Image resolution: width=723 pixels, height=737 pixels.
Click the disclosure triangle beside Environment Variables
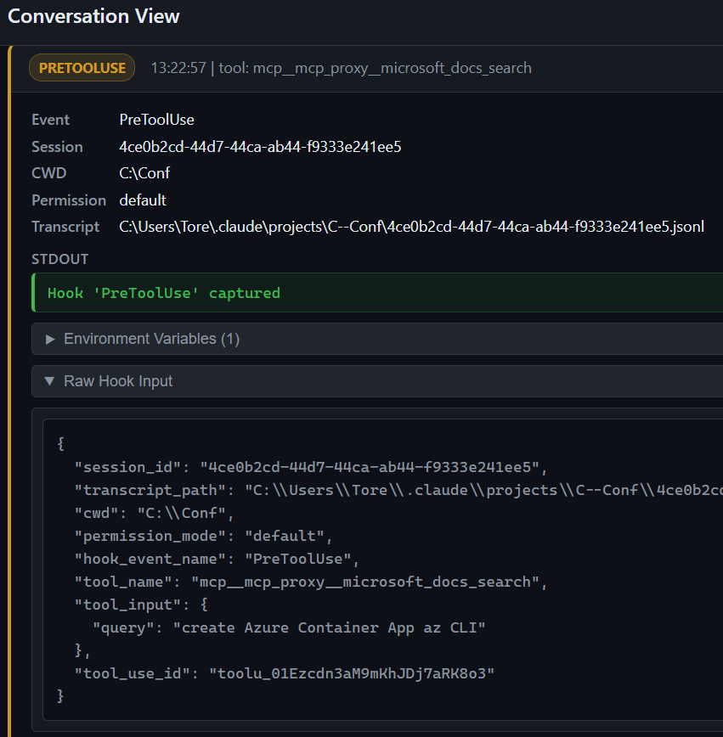[x=50, y=339]
